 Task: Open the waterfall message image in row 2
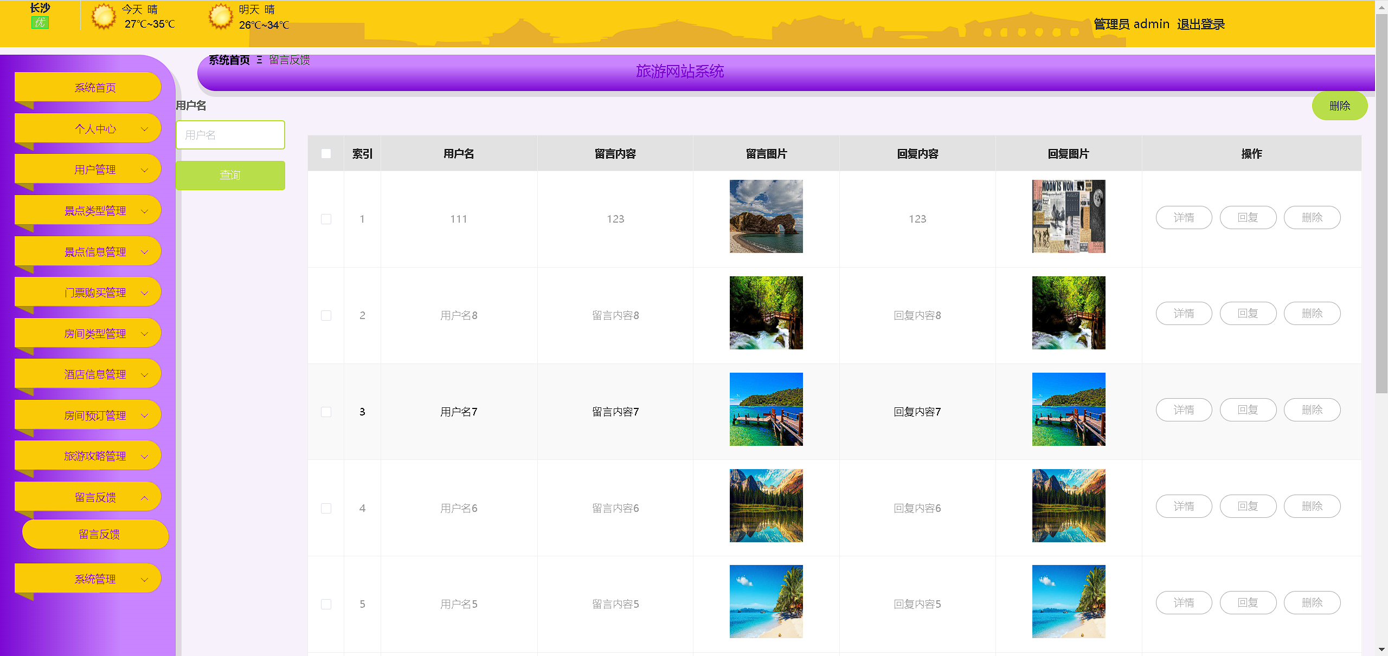click(766, 313)
